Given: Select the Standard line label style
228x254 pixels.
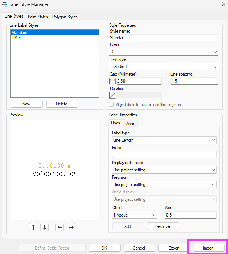Looking at the screenshot, I should 55,33.
